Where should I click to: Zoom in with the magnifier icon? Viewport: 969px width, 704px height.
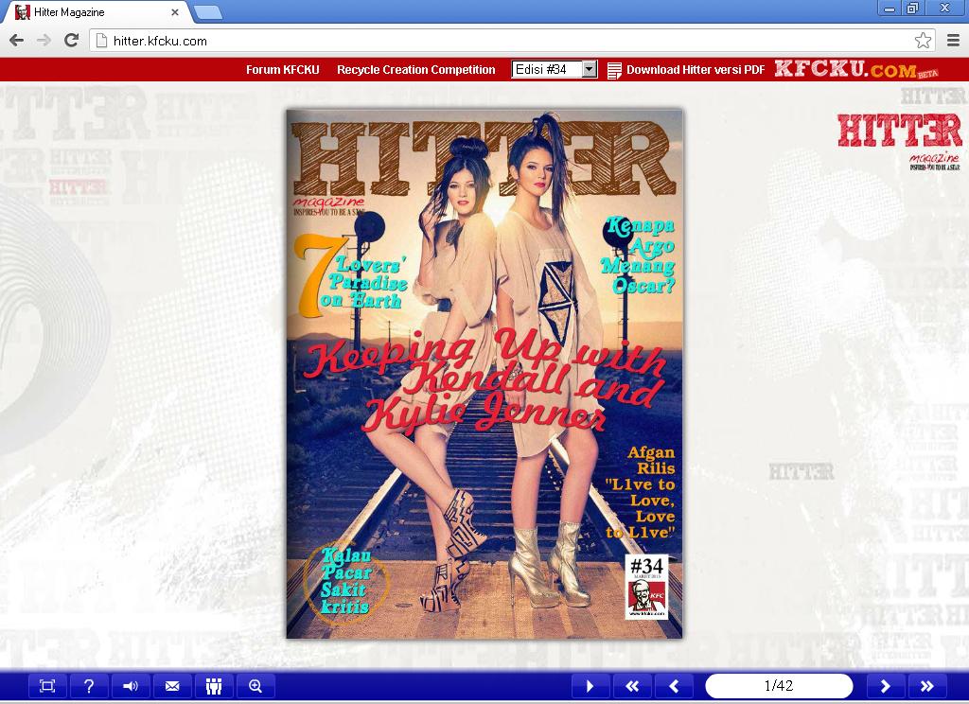click(255, 686)
